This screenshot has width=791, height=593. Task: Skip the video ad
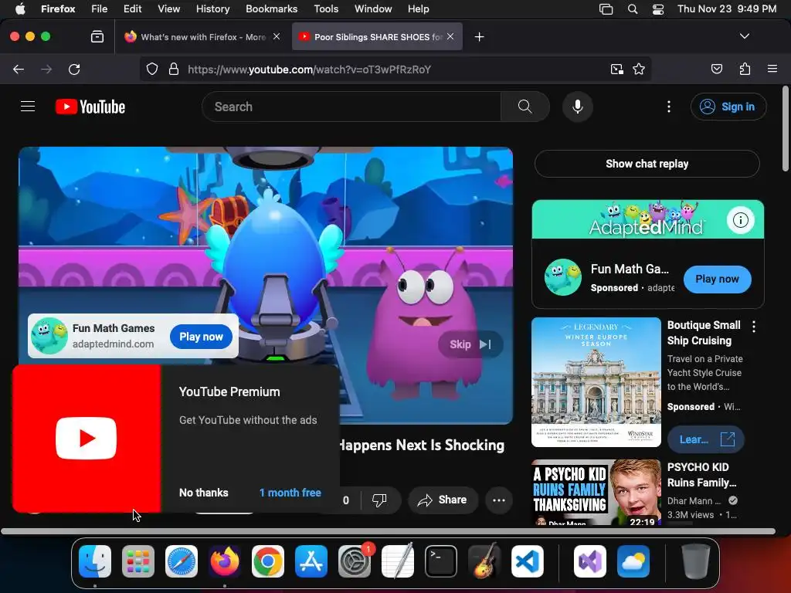pos(470,344)
